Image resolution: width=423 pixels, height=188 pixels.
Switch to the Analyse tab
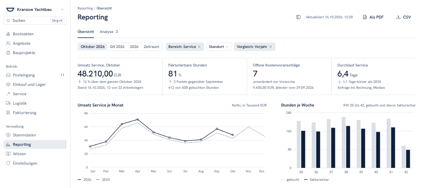(x=109, y=32)
